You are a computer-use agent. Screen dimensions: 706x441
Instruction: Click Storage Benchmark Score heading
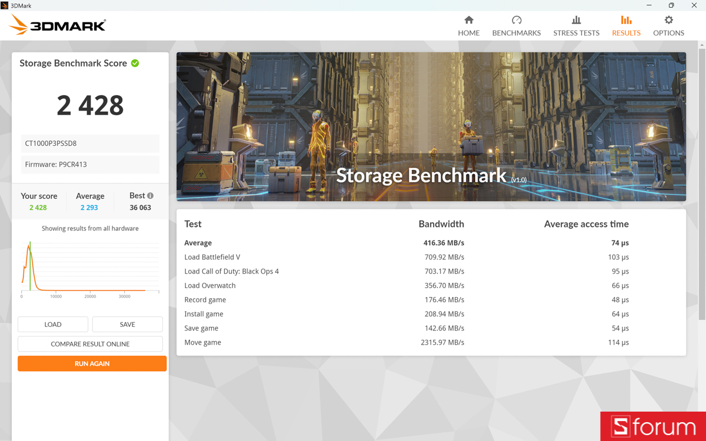click(73, 63)
